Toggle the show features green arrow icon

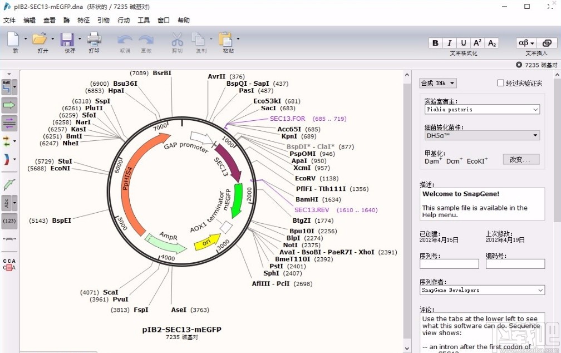9,105
